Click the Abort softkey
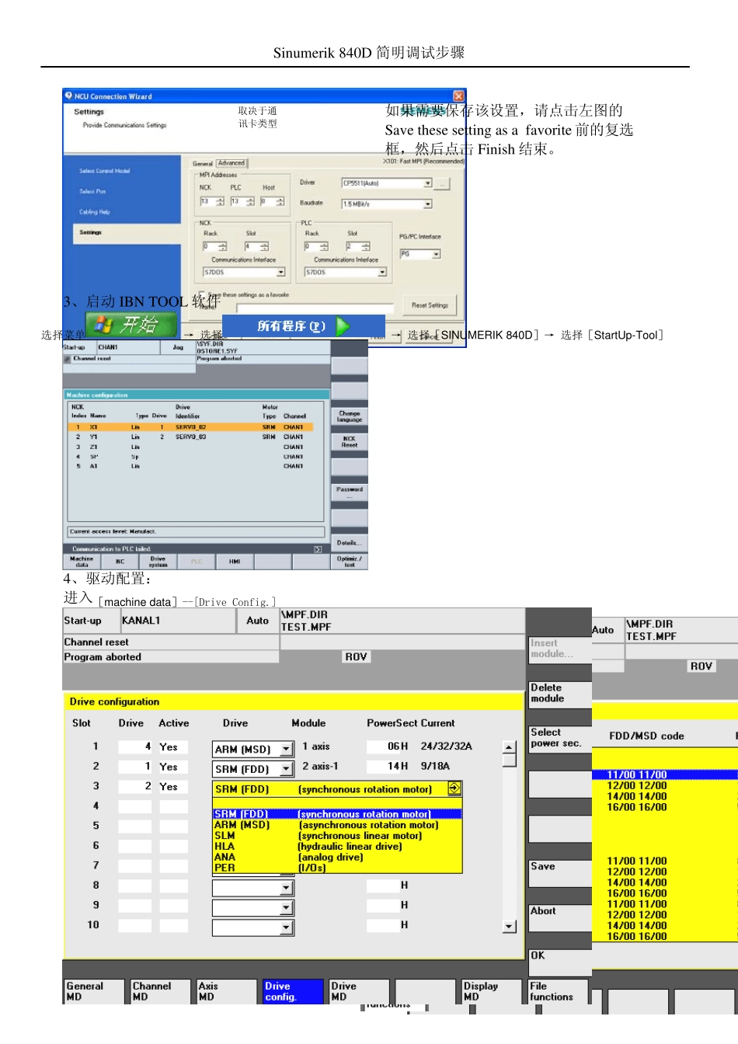 coord(559,918)
